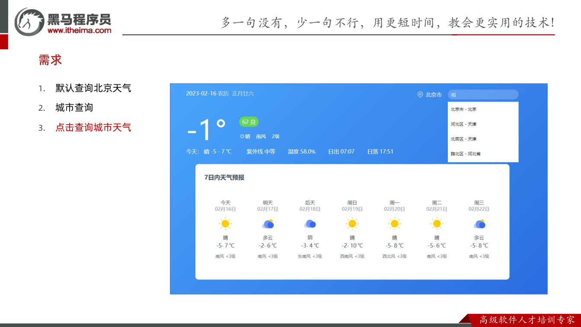Click the small sun icon beside 晴 南风 2级
581x327 pixels.
(242, 136)
